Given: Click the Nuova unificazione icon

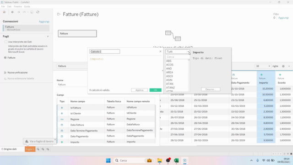Looking at the screenshot, I should click(5, 72).
